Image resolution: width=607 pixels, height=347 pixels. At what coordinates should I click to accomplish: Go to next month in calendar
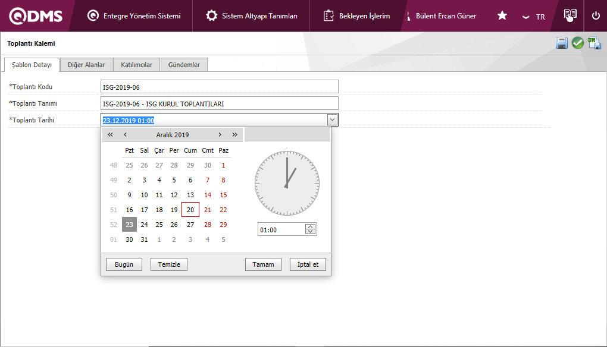220,134
